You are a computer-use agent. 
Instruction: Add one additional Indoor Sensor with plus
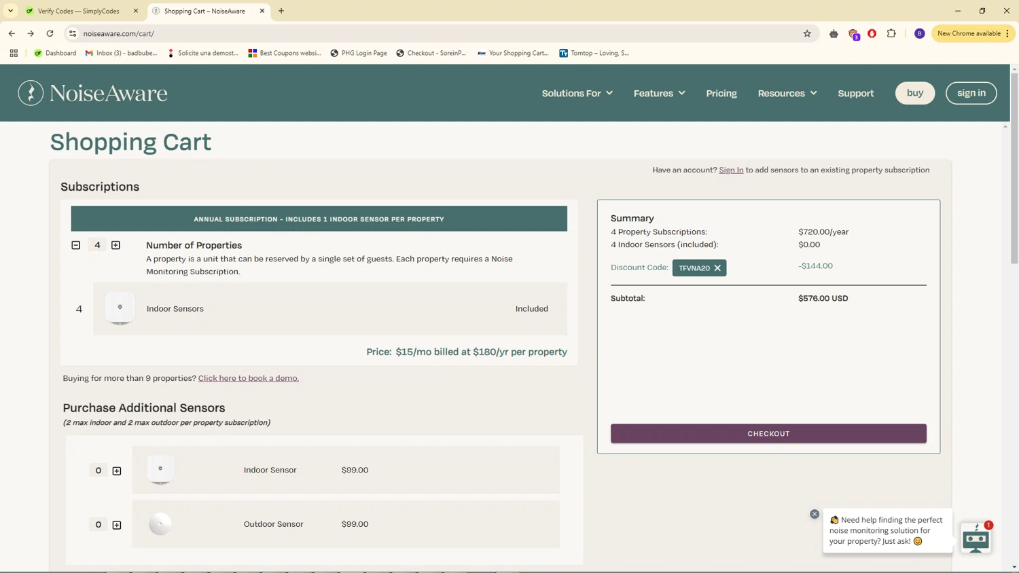point(117,470)
